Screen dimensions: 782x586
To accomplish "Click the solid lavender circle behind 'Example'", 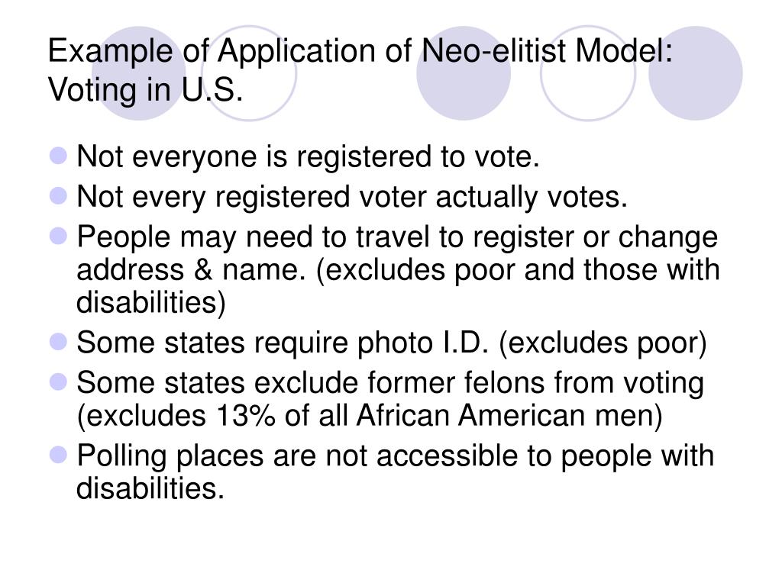I will (x=139, y=73).
